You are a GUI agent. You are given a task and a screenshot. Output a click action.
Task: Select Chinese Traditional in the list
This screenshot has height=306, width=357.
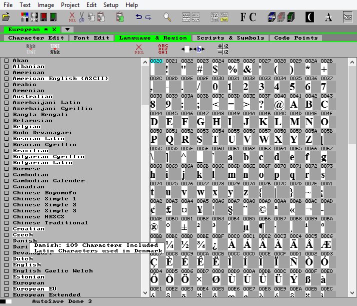click(x=50, y=223)
